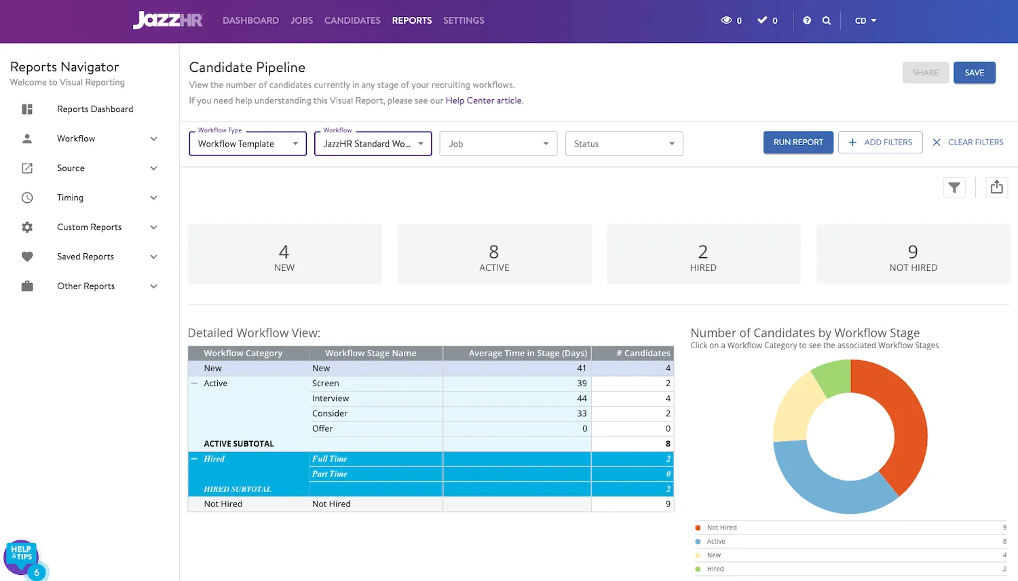This screenshot has width=1018, height=581.
Task: Click the checkmark tasks icon in the header
Action: tap(762, 20)
